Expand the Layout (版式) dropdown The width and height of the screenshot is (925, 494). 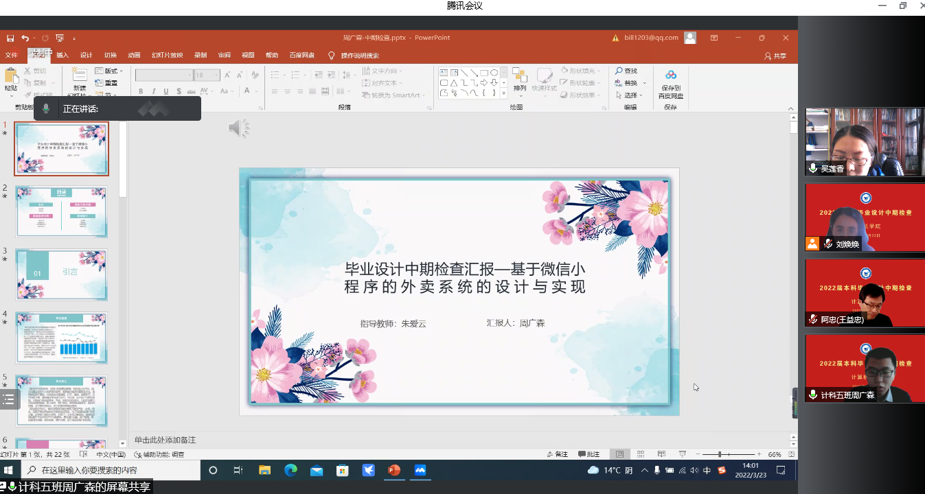(109, 71)
